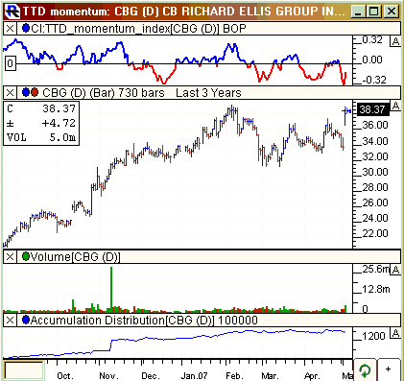
Task: Click the Nov. label on time axis
Action: (108, 375)
